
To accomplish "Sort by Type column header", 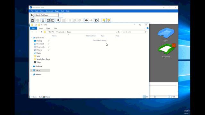I will coord(103,36).
